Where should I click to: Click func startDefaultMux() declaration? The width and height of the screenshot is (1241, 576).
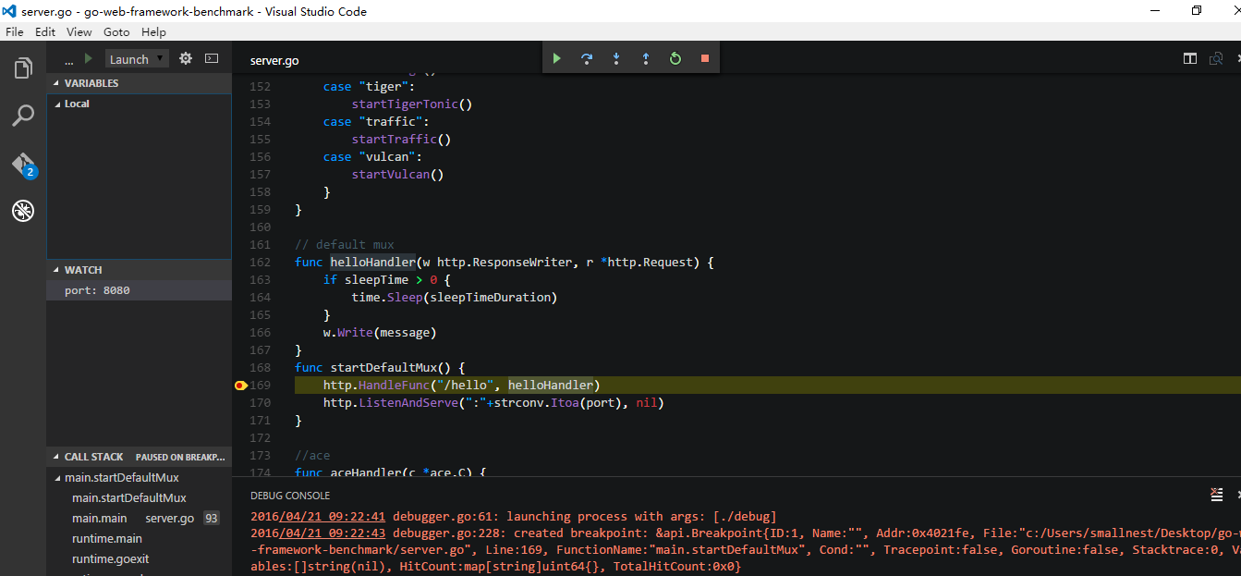(380, 368)
